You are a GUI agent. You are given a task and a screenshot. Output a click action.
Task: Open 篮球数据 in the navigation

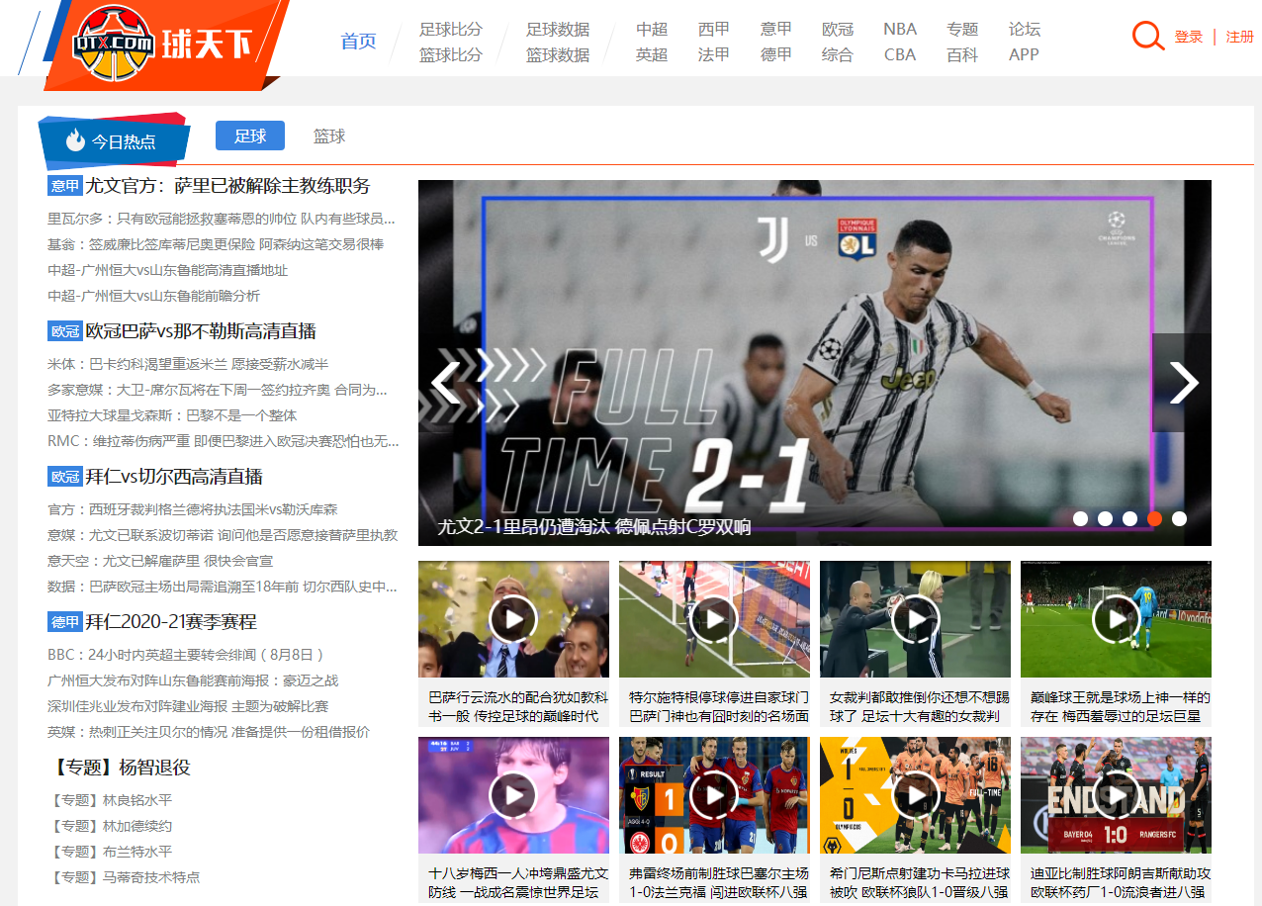[x=558, y=54]
